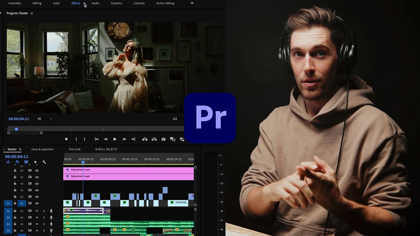Click the Program monitor playhead handle

click(x=16, y=129)
